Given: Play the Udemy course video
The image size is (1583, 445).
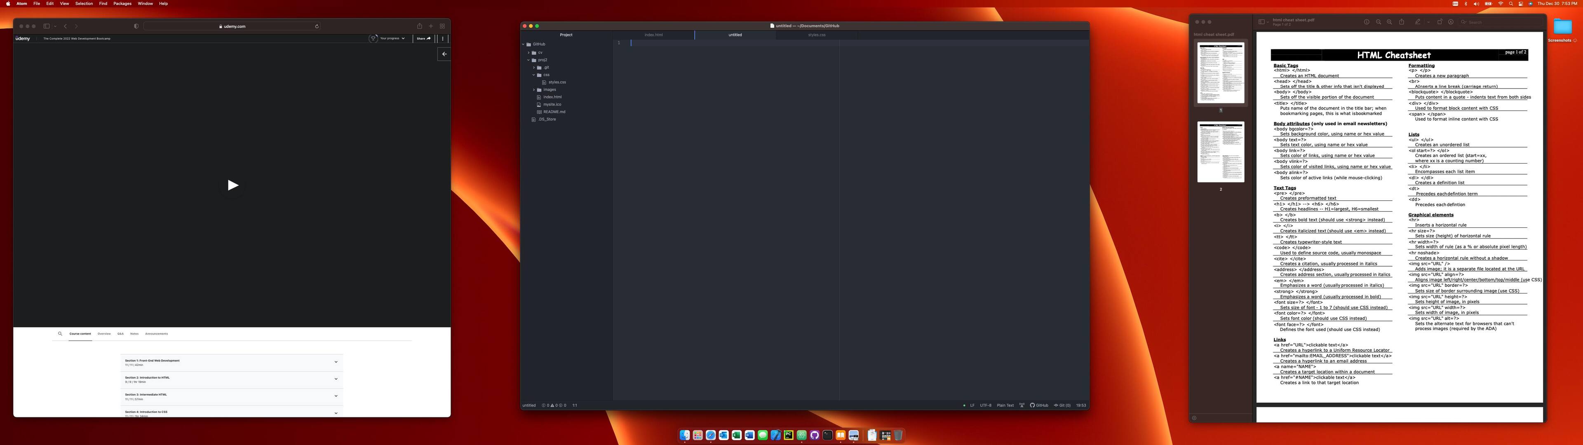Looking at the screenshot, I should pyautogui.click(x=232, y=185).
